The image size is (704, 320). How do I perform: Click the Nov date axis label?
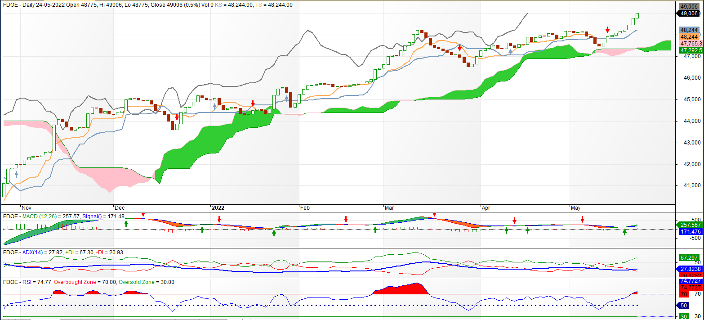(x=27, y=208)
